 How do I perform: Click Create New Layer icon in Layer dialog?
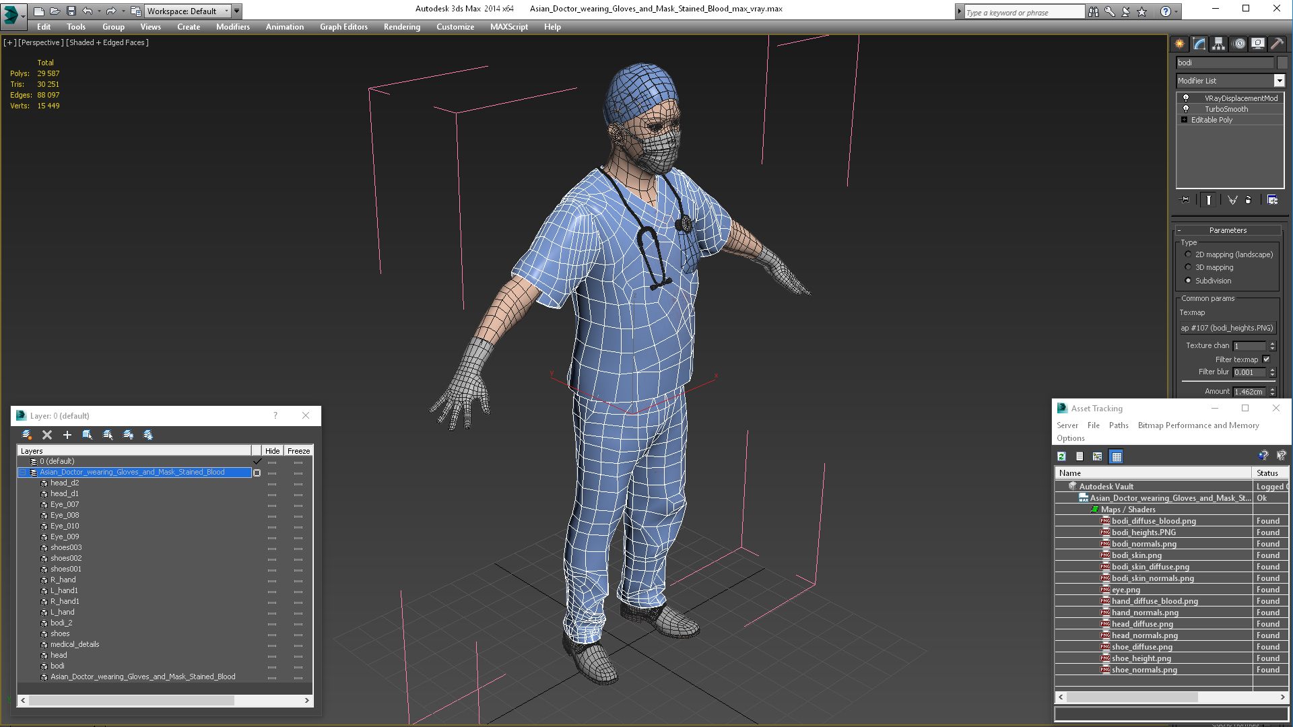(27, 435)
